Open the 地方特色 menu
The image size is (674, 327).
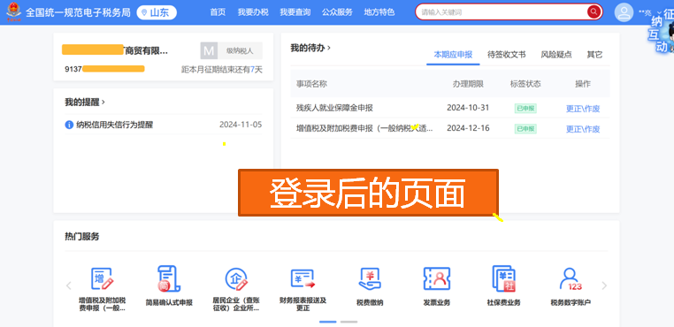coord(379,12)
